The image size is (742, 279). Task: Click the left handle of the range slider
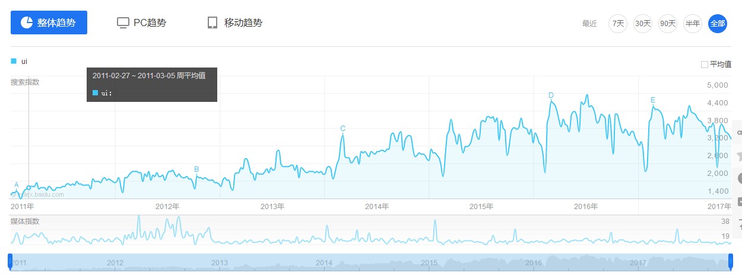(10, 261)
